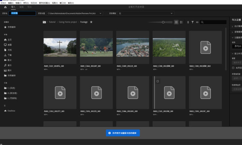Open the 示例媒体 folder under local locations
Screen dimensions: 242x145
10,75
